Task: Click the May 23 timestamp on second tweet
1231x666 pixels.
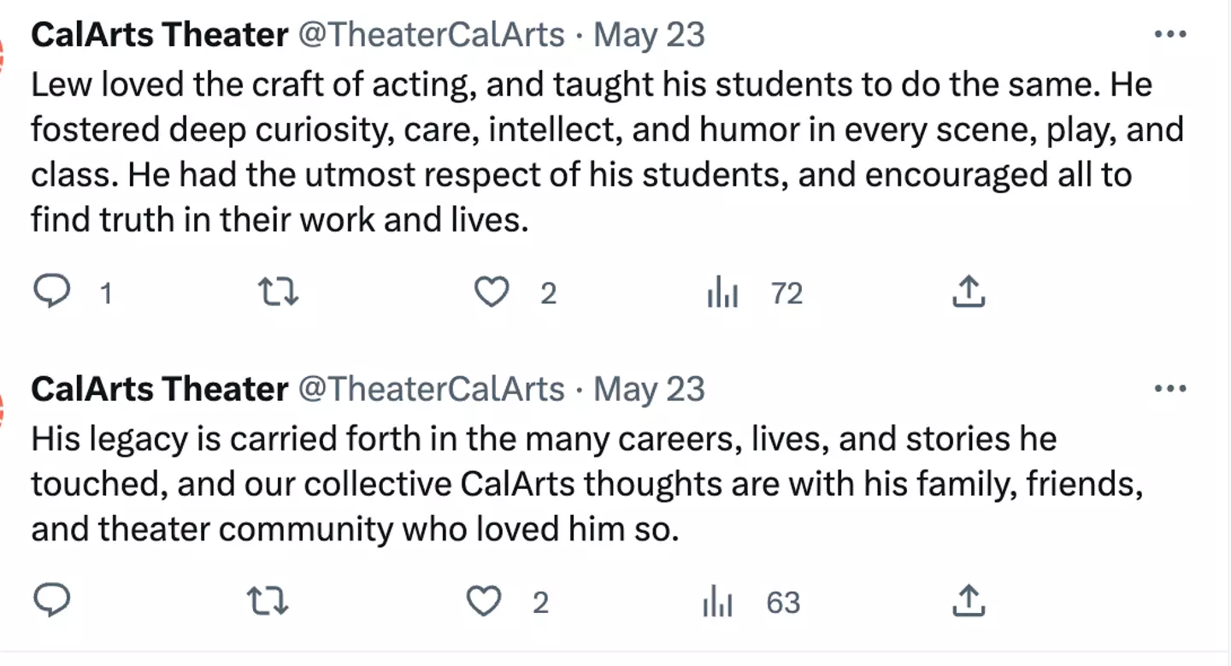Action: pos(650,388)
